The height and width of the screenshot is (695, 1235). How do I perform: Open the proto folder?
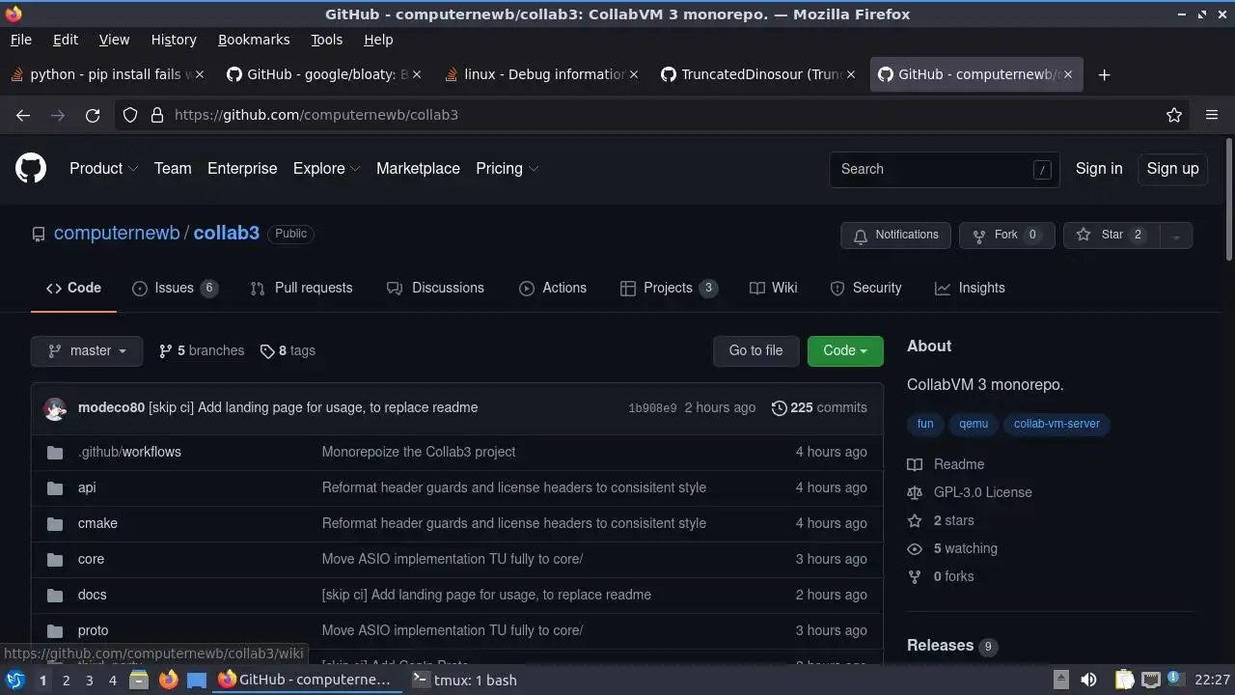tap(93, 630)
